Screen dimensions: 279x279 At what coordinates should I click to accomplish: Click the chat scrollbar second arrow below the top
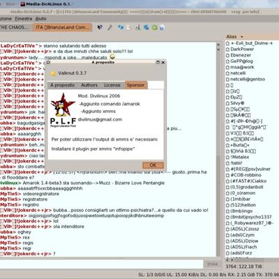[218, 49]
